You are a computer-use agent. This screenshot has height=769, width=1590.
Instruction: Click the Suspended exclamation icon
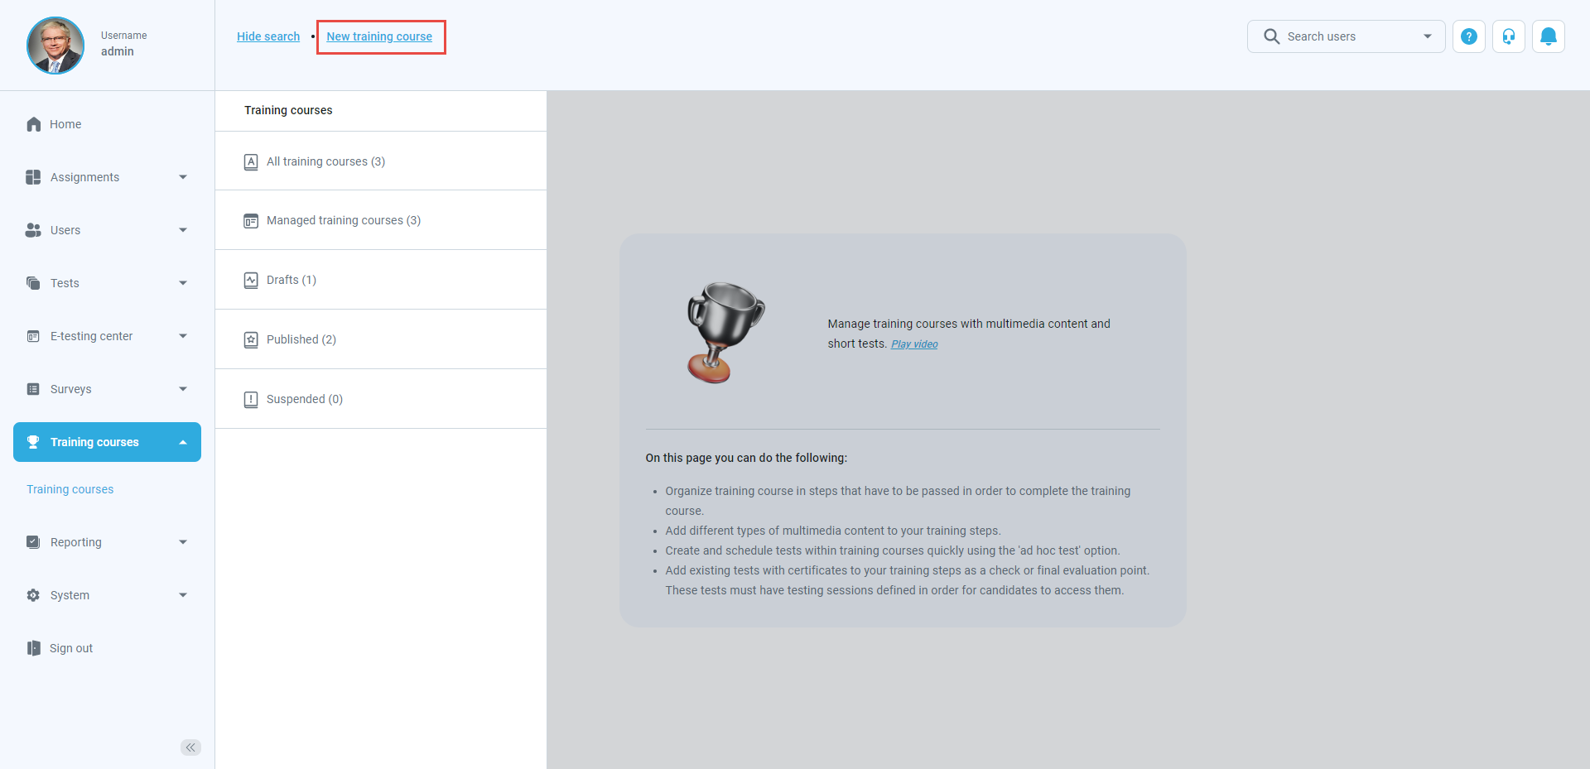(251, 400)
